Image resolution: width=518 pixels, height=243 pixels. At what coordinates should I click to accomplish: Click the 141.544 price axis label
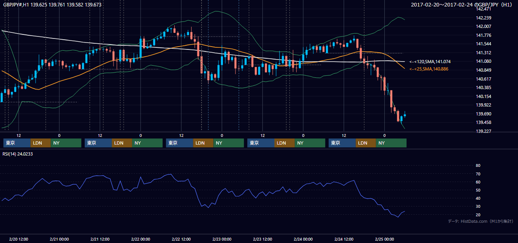(484, 44)
